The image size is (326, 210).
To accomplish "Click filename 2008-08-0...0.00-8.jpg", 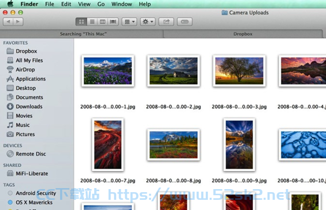I will click(x=173, y=180).
